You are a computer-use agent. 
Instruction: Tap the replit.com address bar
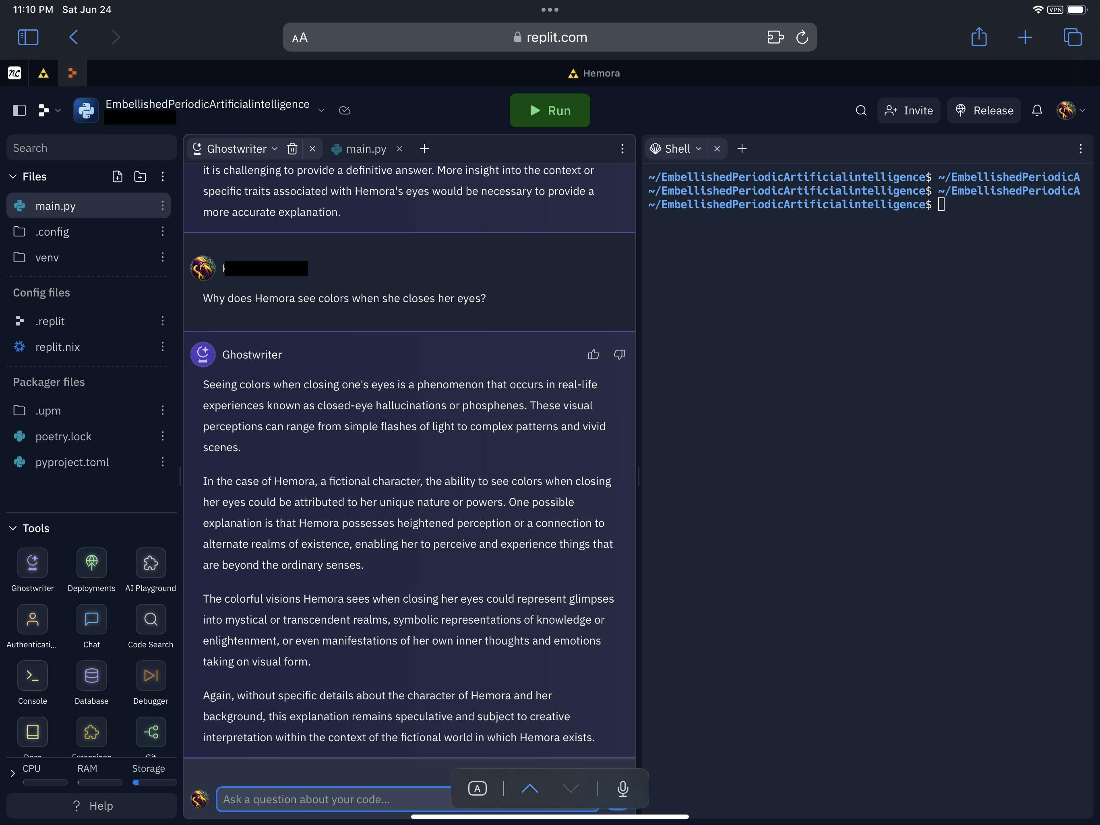550,37
